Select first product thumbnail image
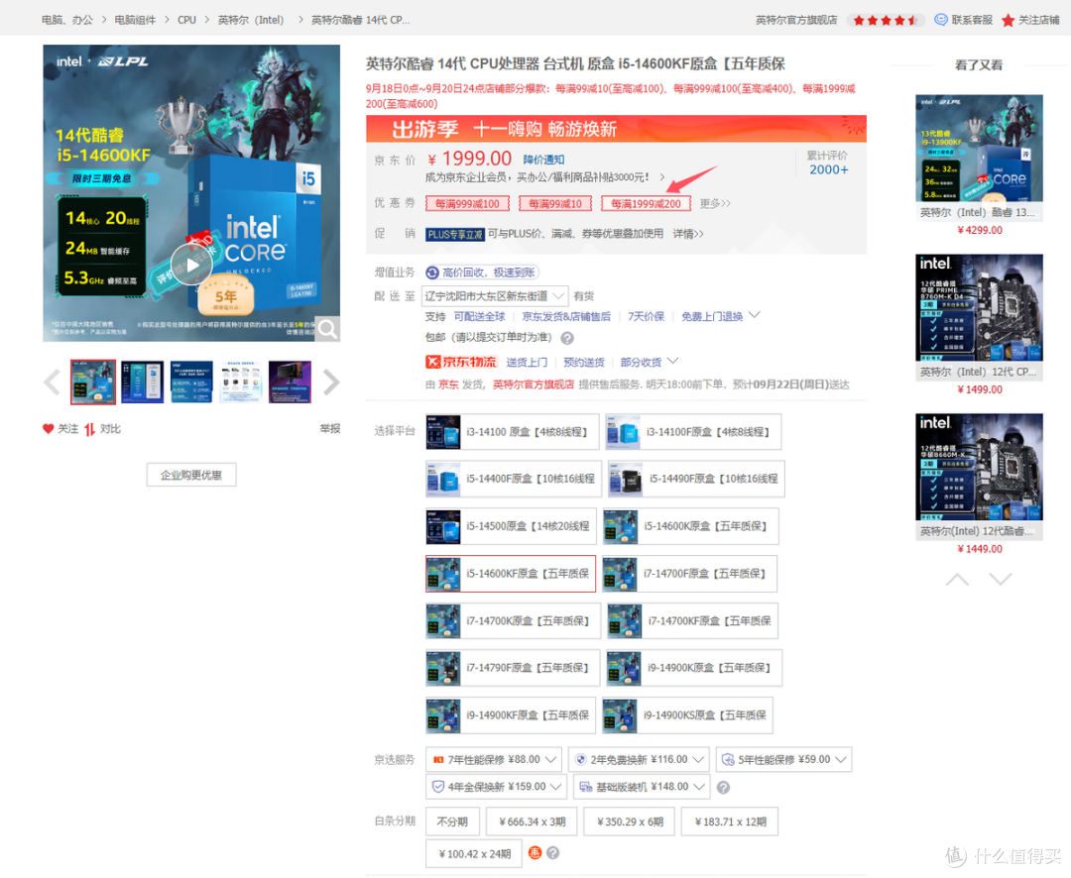 tap(93, 383)
